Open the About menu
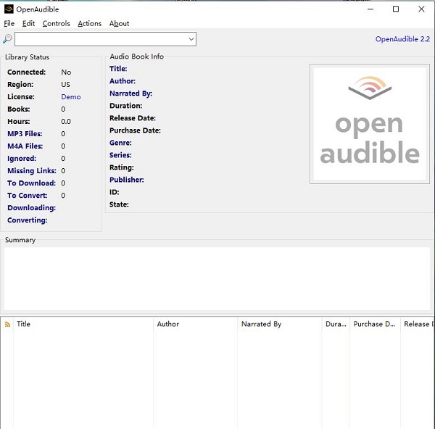Screen dimensions: 435x429 click(x=119, y=24)
